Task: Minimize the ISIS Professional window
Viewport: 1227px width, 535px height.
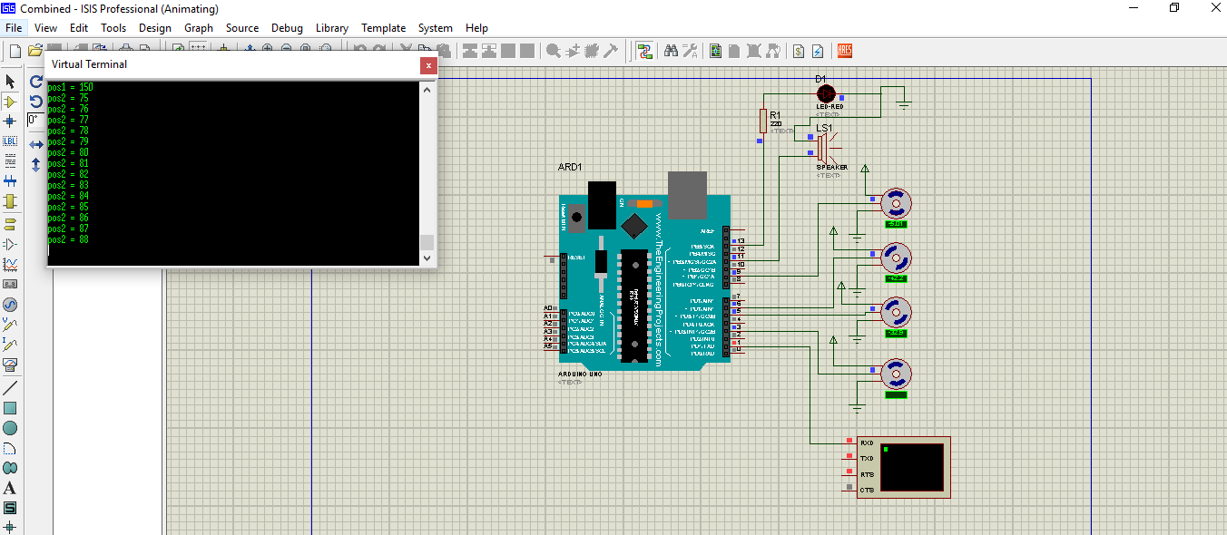Action: (x=1133, y=8)
